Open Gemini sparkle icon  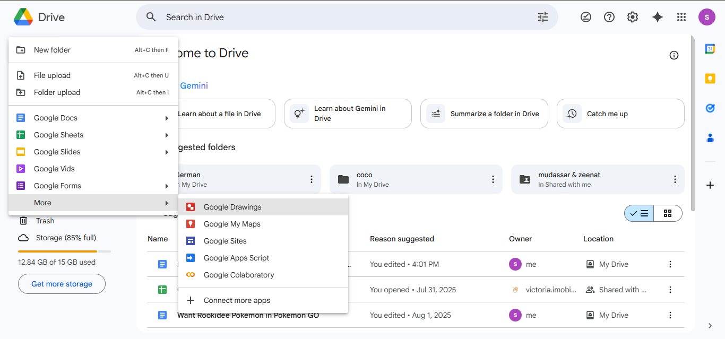click(x=658, y=17)
